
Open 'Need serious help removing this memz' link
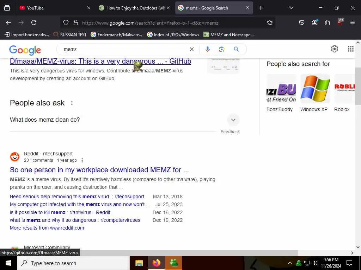pos(77,197)
